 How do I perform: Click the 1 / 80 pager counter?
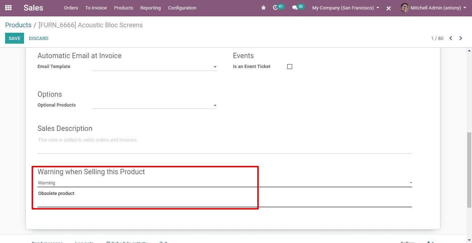(437, 39)
